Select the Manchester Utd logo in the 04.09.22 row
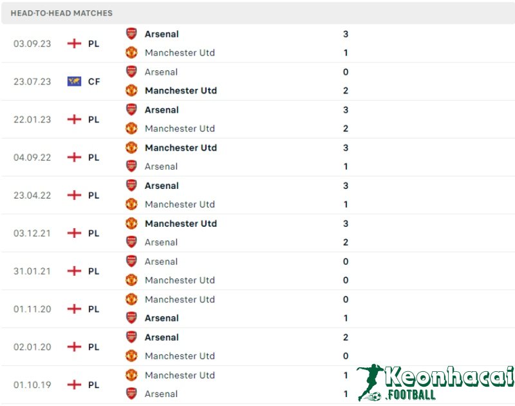 (x=131, y=148)
